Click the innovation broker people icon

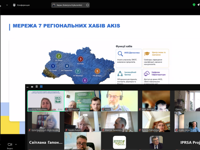[x=120, y=73]
